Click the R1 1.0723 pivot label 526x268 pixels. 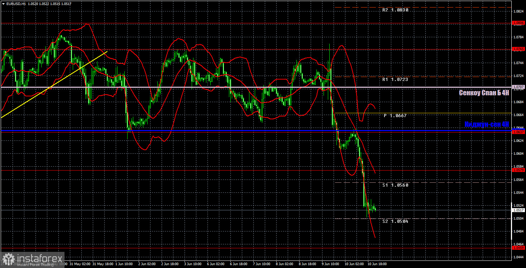click(395, 79)
